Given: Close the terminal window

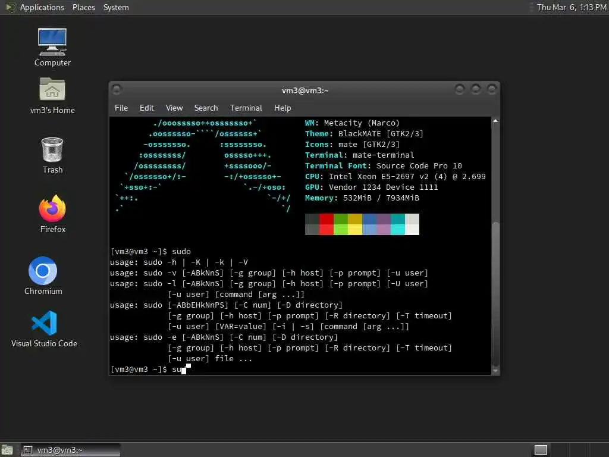Looking at the screenshot, I should click(x=492, y=90).
